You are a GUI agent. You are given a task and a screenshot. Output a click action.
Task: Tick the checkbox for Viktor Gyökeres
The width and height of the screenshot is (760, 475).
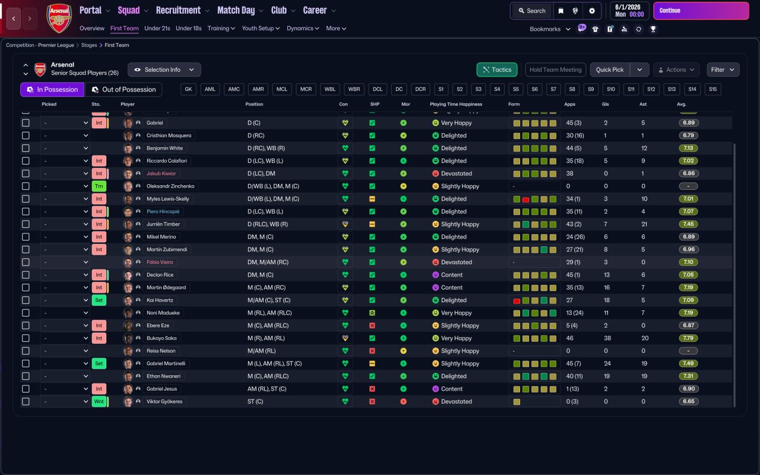26,401
